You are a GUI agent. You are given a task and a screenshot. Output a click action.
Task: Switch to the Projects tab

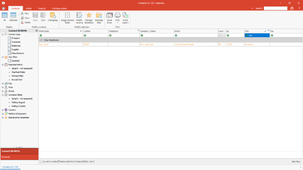[x=42, y=8]
